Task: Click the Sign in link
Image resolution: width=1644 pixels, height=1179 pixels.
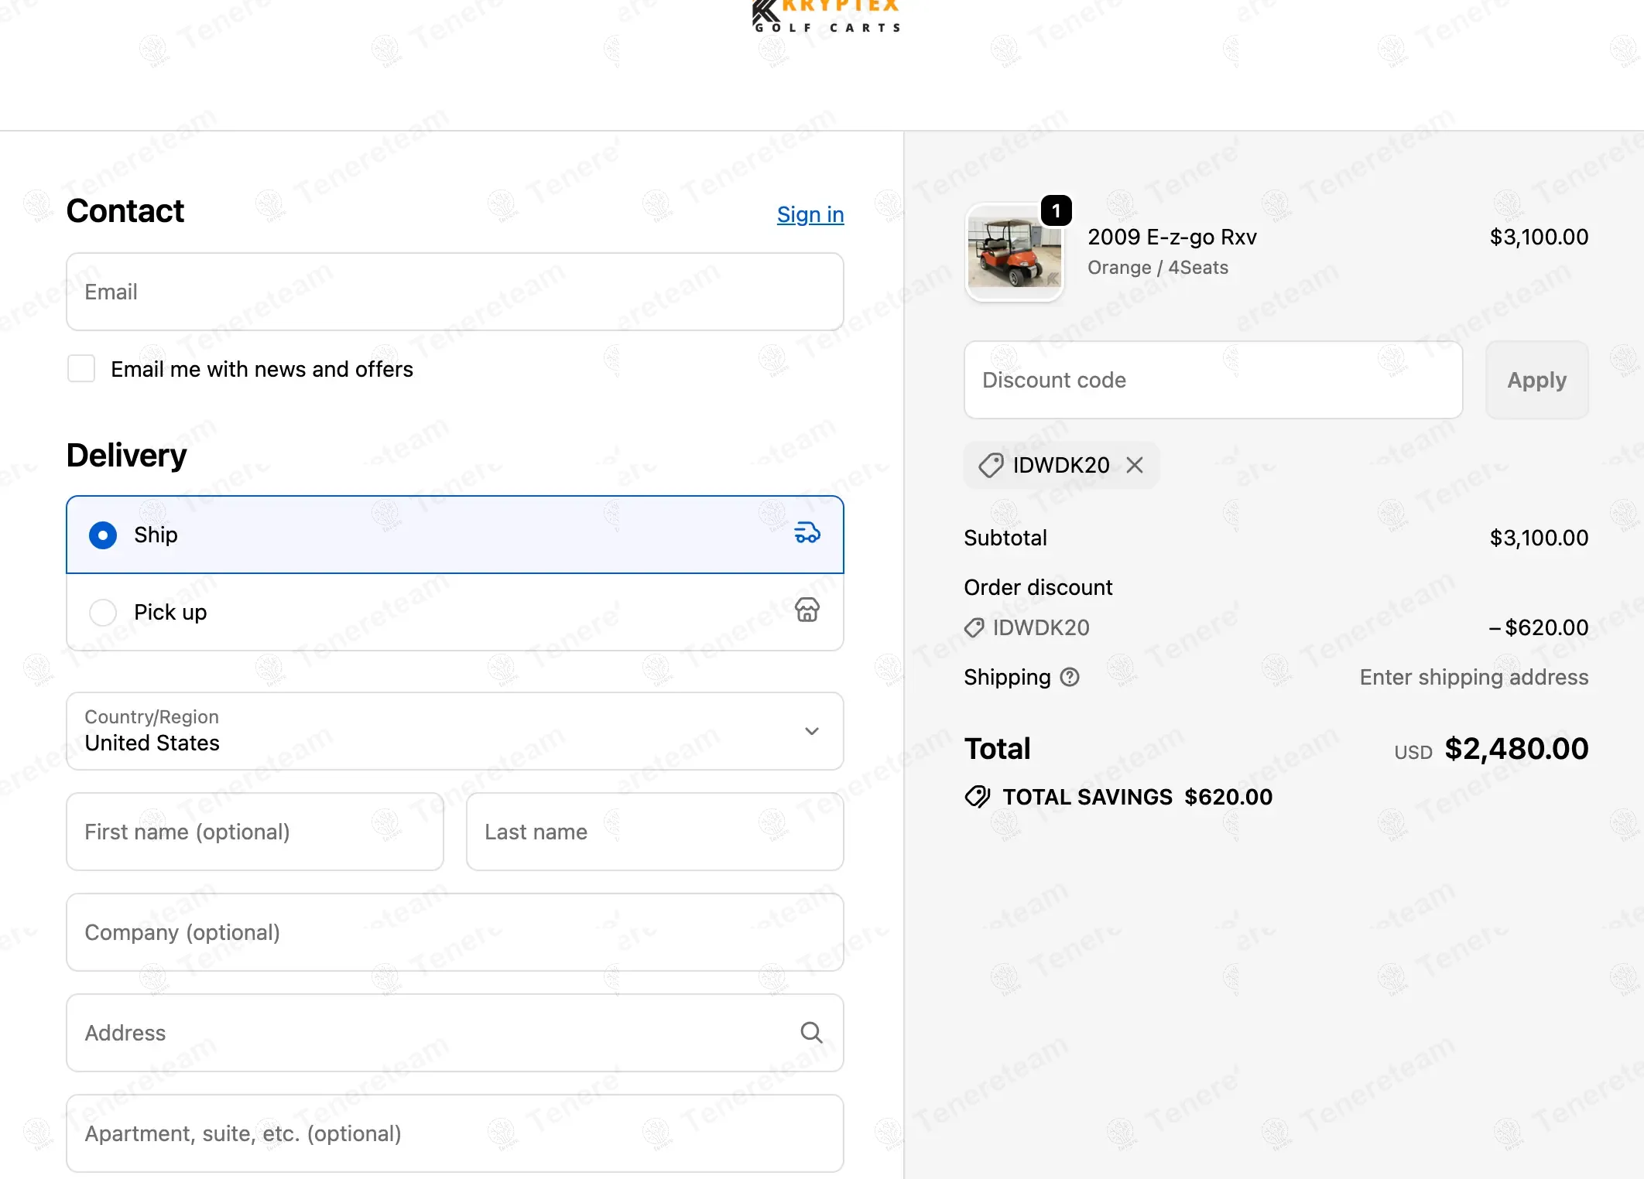Action: tap(810, 214)
